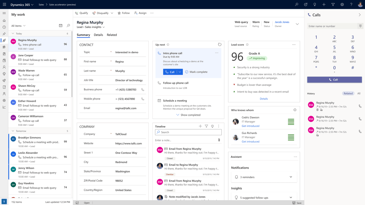365x205 pixels.
Task: Open the Disqualify dropdown arrow
Action: click(112, 13)
